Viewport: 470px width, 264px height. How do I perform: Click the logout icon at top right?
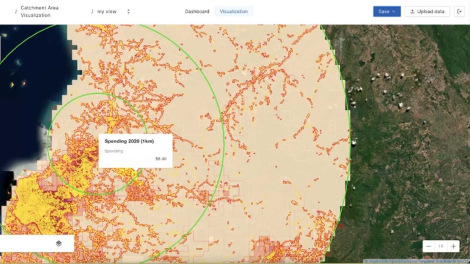(459, 11)
